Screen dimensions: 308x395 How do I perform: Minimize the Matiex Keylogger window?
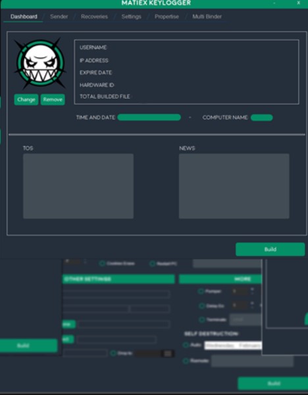[x=274, y=3]
